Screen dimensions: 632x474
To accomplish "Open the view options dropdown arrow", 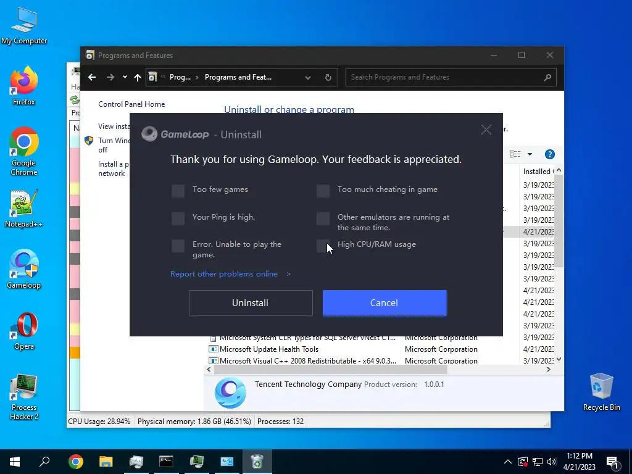I will [530, 154].
